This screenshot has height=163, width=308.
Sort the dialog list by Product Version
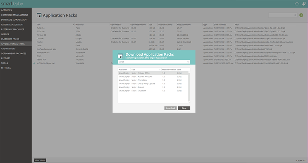[169, 70]
